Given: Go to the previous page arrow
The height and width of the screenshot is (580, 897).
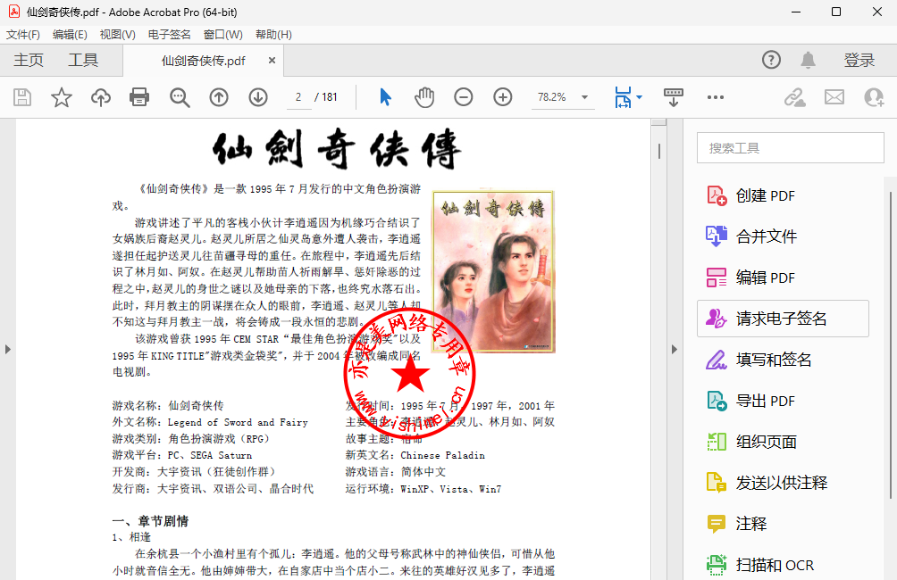Looking at the screenshot, I should pos(219,97).
